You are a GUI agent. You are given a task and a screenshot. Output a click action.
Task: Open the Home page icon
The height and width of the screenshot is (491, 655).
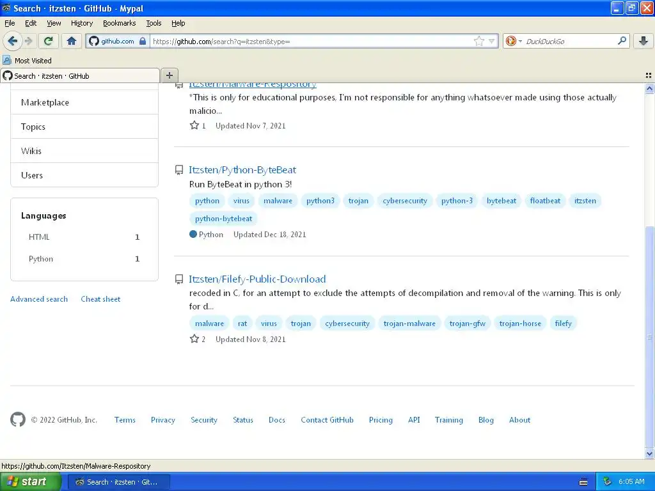point(72,41)
